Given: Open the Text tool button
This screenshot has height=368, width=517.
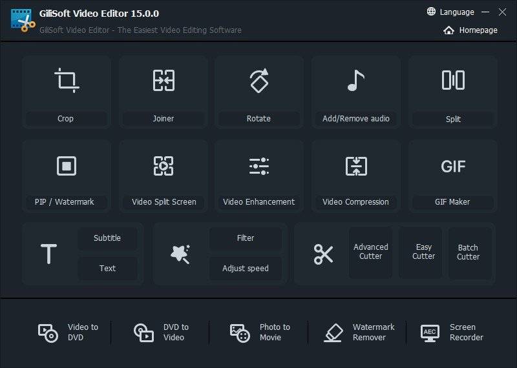Looking at the screenshot, I should point(107,269).
